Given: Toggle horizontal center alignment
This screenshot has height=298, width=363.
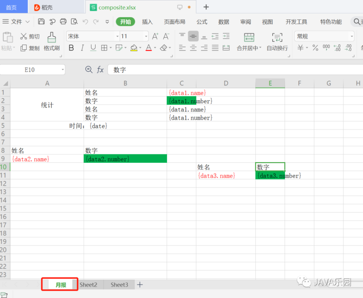Looking at the screenshot, I should 193,48.
